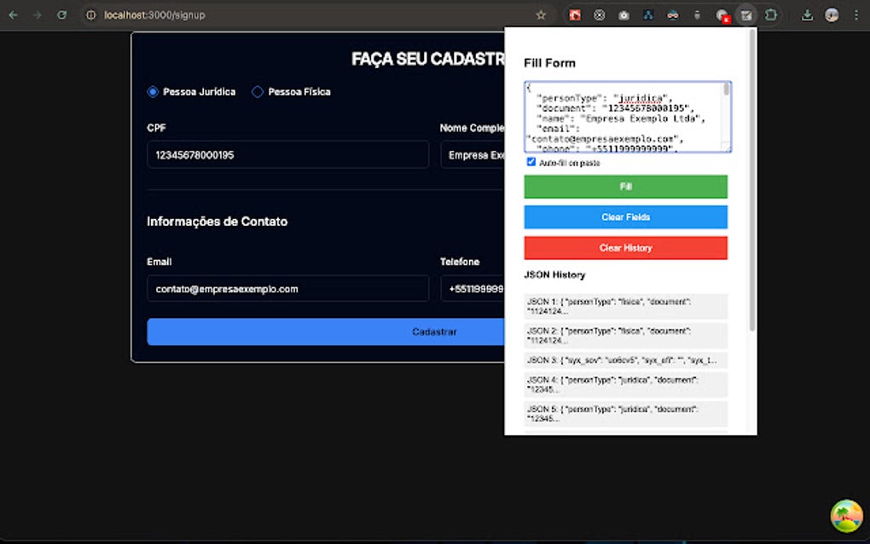Viewport: 870px width, 544px height.
Task: Open the mask-shaped extension icon
Action: [673, 14]
